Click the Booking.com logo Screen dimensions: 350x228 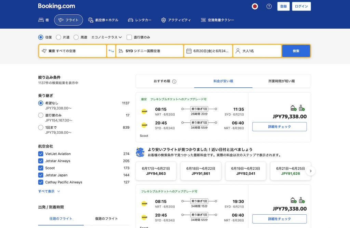pos(56,6)
